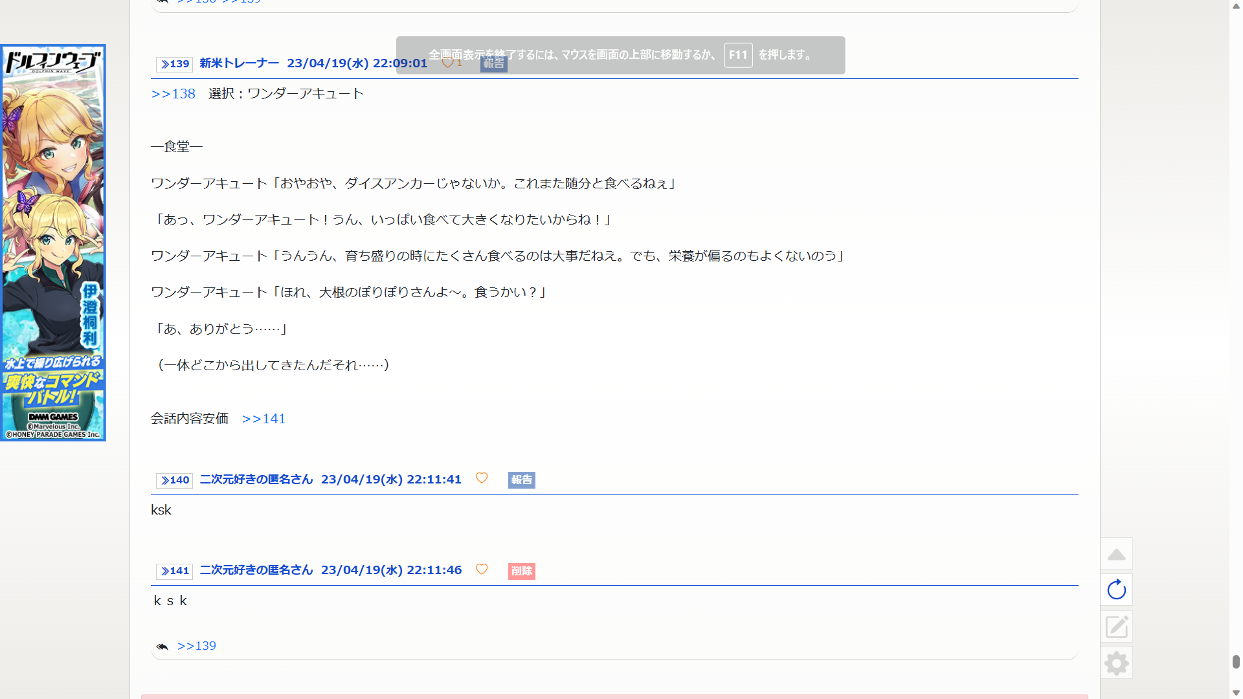
Task: Click the Dolphin Wave advertisement banner
Action: tap(53, 243)
